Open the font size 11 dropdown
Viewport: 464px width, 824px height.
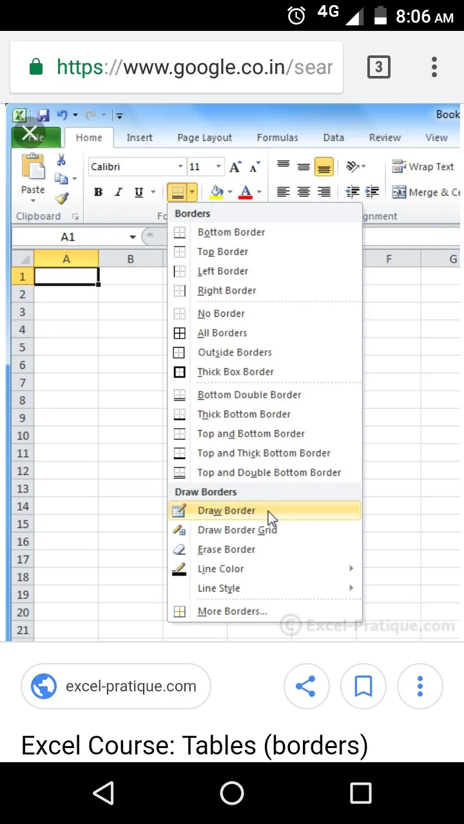[218, 167]
